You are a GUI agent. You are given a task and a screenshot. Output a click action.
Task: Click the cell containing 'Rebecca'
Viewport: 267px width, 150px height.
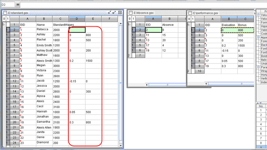point(44,30)
